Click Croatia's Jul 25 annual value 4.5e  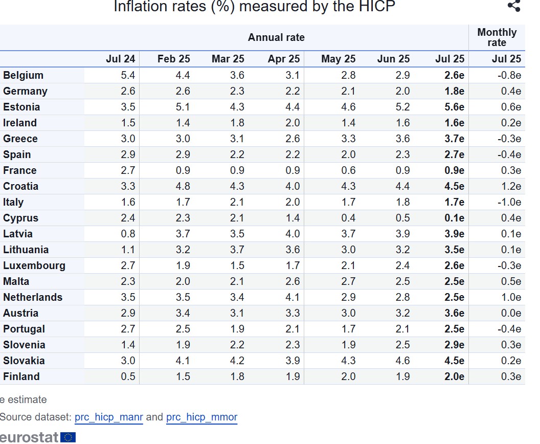click(x=454, y=186)
